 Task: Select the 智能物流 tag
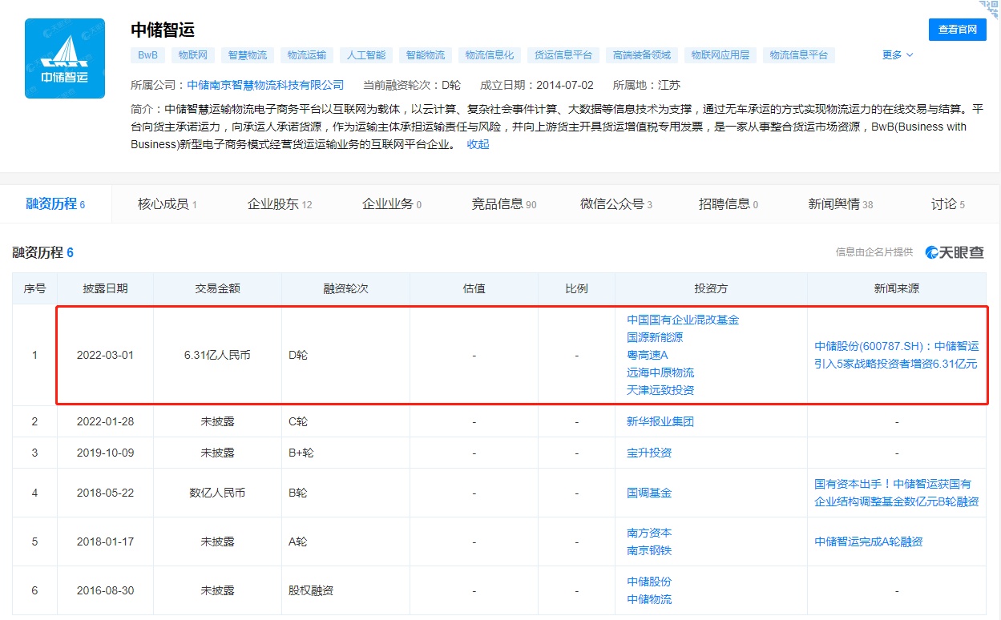point(426,55)
